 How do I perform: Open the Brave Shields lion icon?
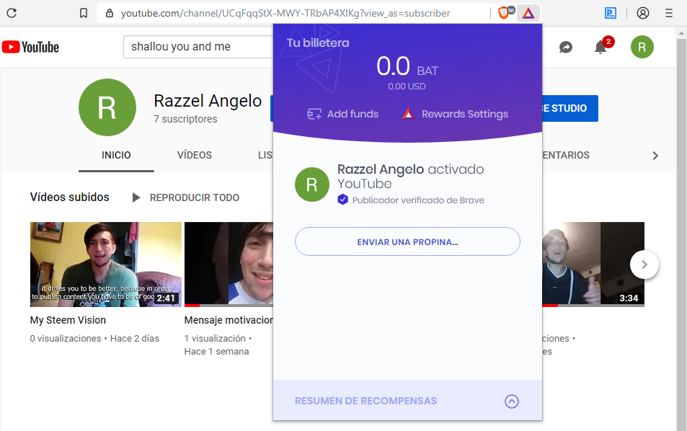point(505,13)
